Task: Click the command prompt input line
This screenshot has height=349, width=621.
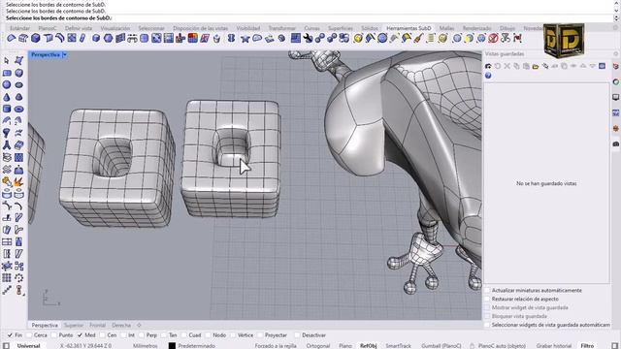Action: 309,18
